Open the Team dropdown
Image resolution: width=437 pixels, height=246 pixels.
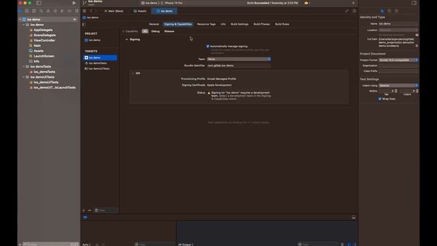coord(239,59)
